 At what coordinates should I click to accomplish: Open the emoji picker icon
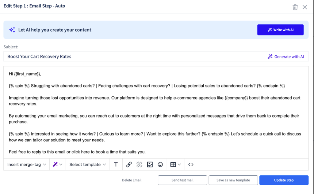point(160,164)
